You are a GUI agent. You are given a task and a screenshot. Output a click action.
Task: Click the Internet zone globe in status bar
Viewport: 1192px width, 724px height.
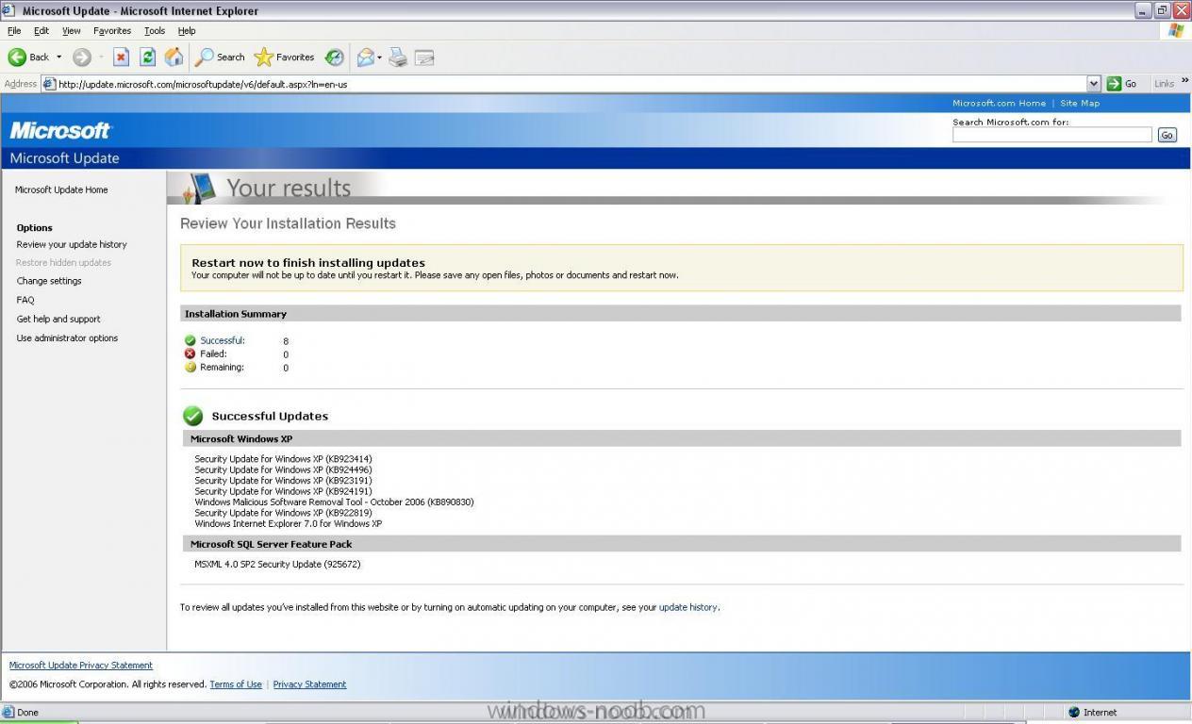click(x=1073, y=713)
